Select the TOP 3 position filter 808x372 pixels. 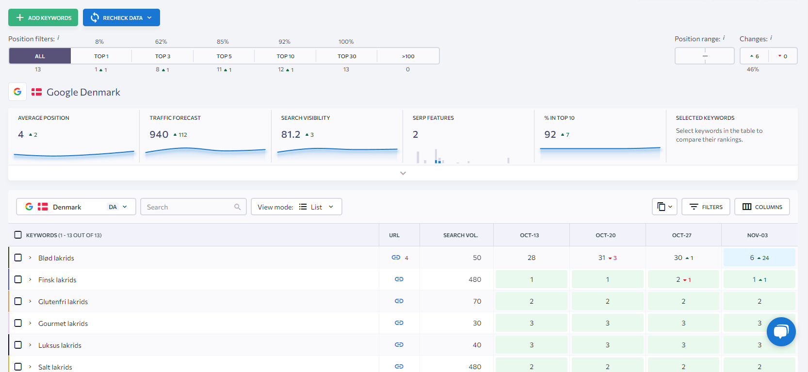(x=162, y=56)
